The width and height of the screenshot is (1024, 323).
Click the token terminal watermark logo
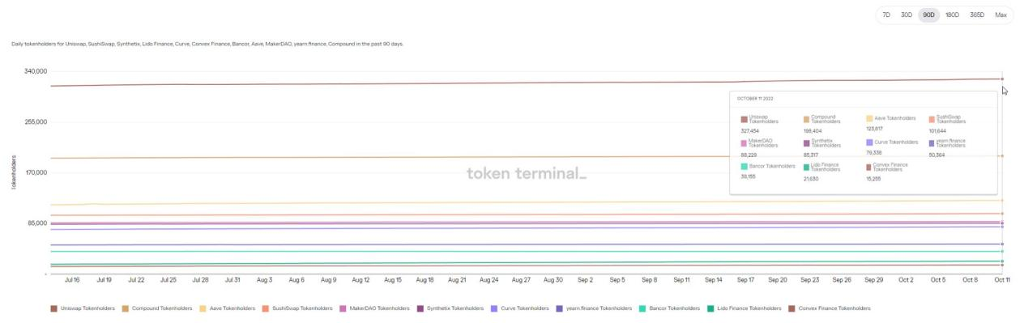527,172
